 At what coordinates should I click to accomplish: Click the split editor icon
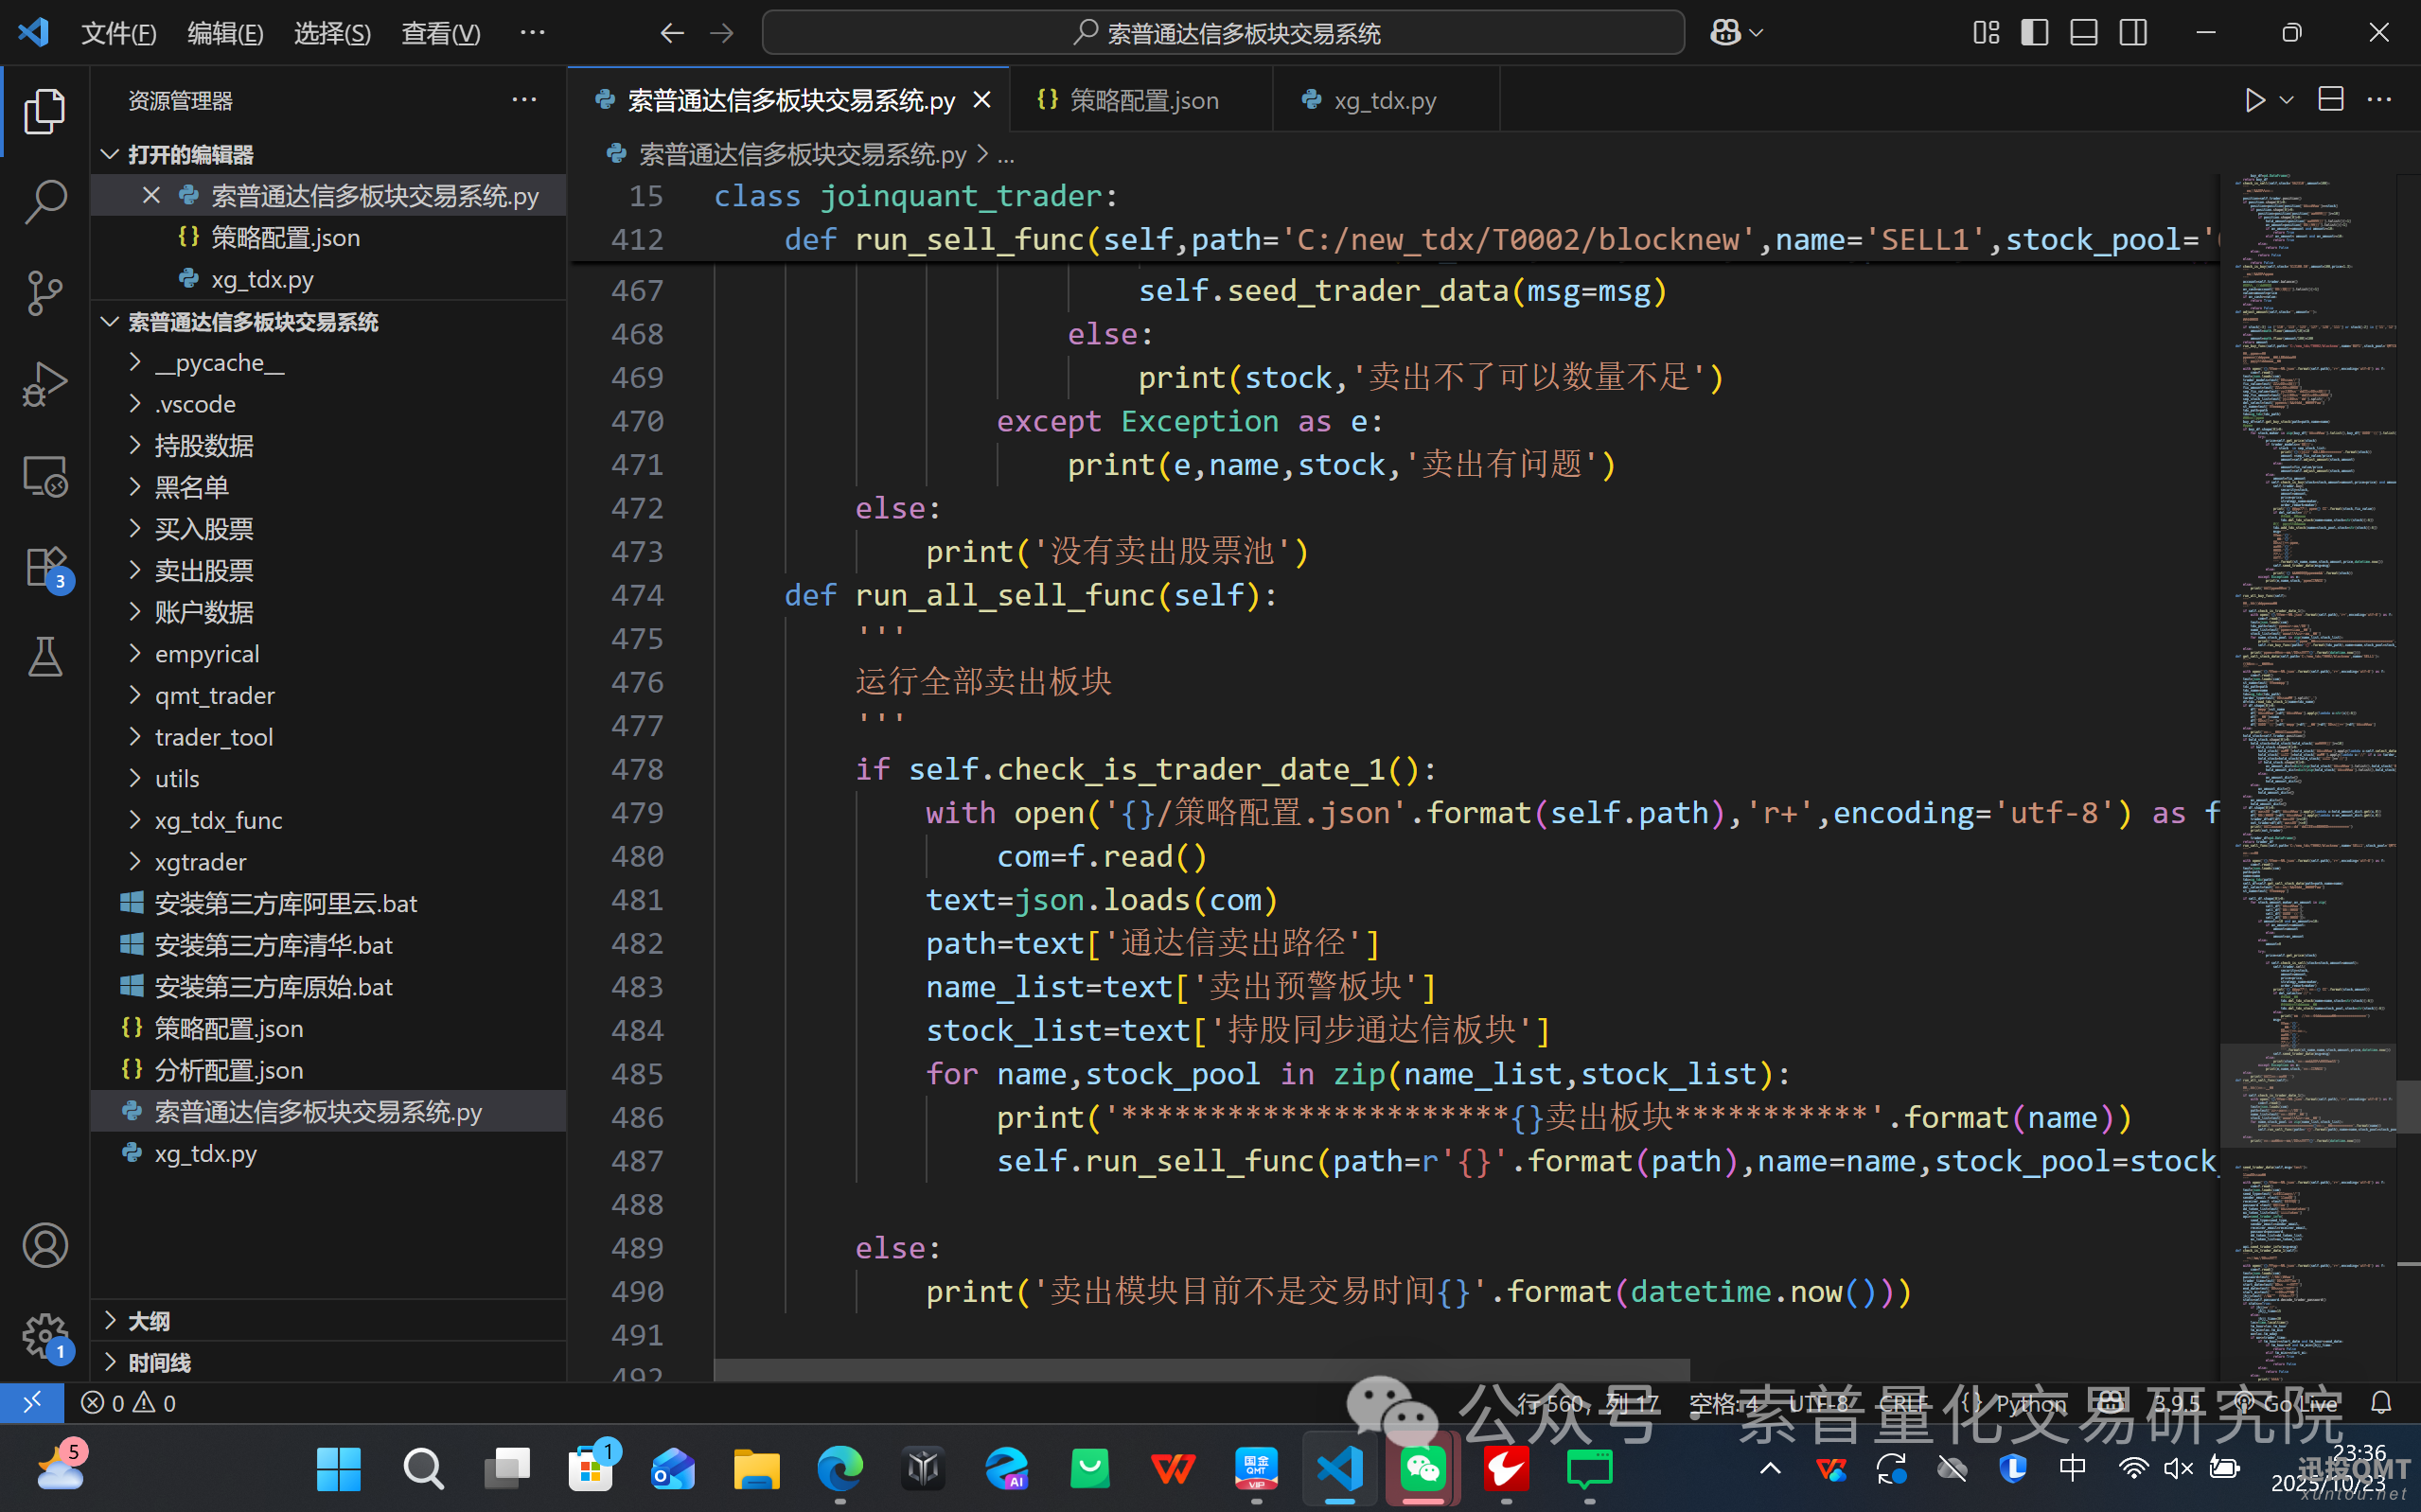[2331, 100]
